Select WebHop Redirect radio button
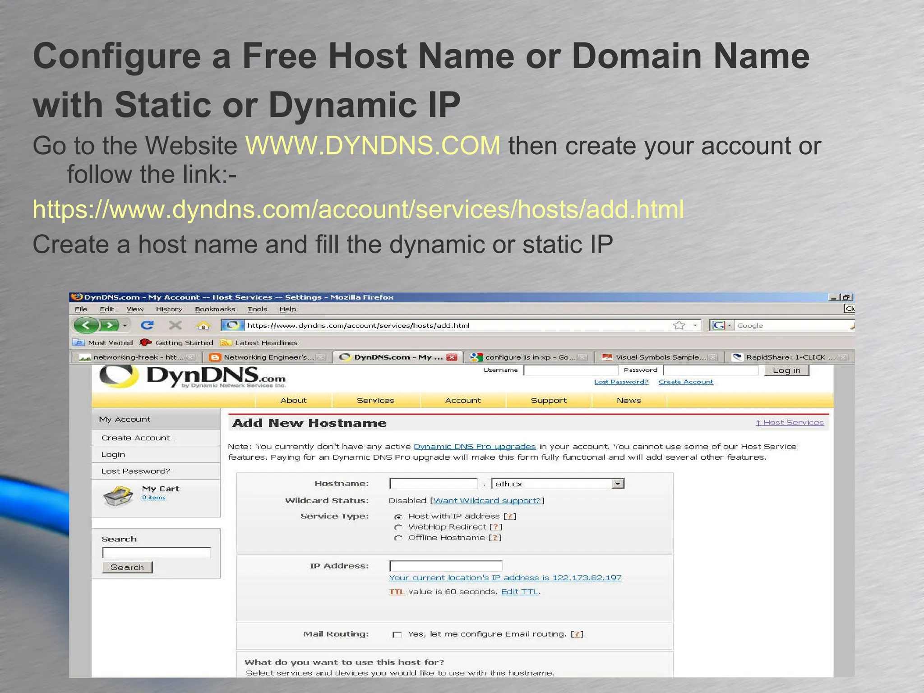 (398, 527)
